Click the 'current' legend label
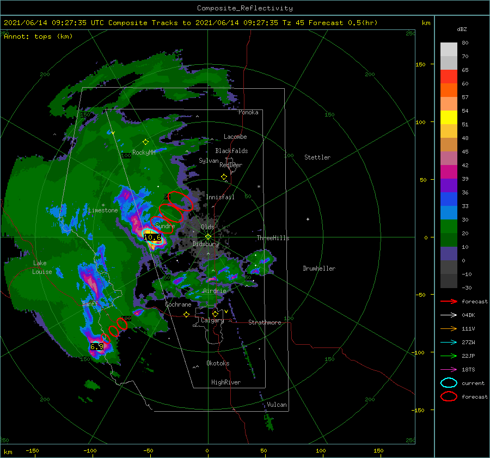 473,383
